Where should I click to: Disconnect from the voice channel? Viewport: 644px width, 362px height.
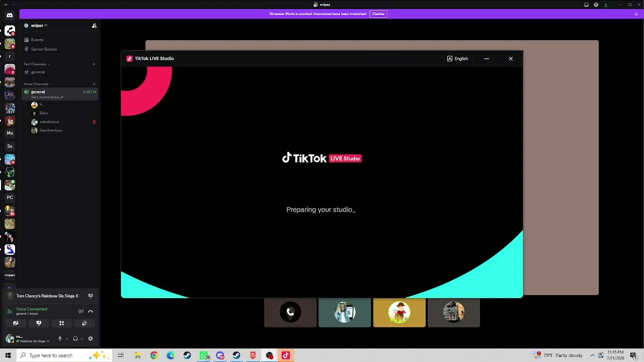click(x=91, y=312)
